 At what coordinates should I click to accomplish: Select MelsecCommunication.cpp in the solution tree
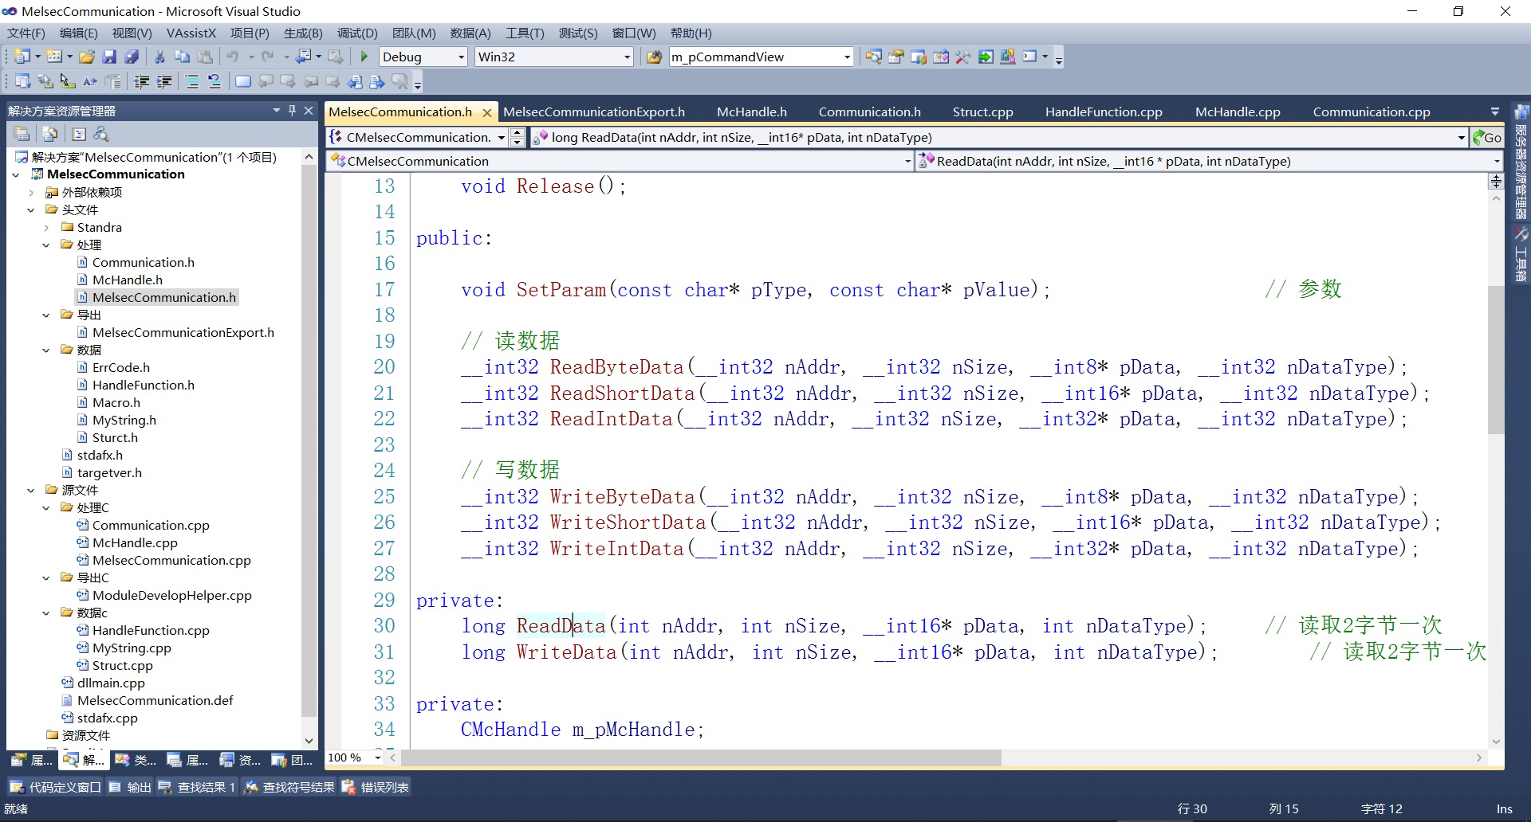tap(171, 560)
